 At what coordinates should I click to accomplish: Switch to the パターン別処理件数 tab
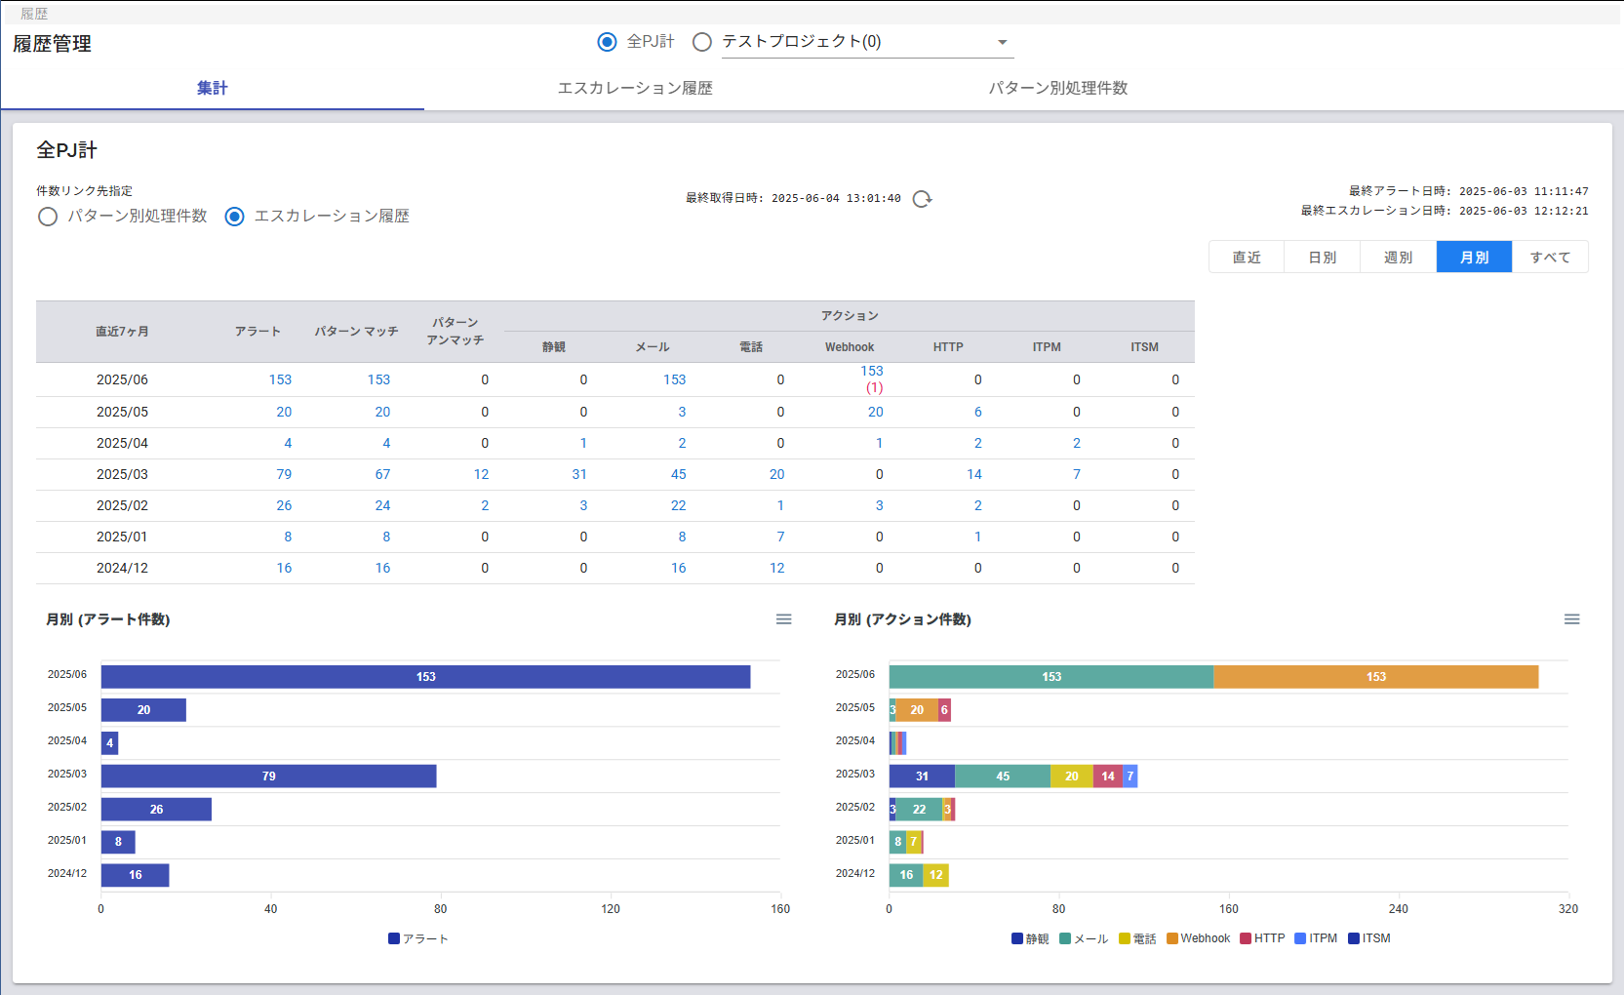[x=1057, y=88]
